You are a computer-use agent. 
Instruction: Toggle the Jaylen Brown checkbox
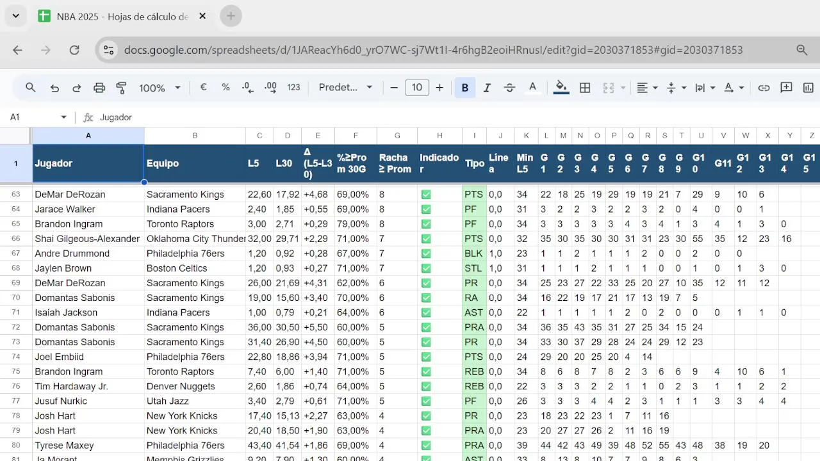426,268
